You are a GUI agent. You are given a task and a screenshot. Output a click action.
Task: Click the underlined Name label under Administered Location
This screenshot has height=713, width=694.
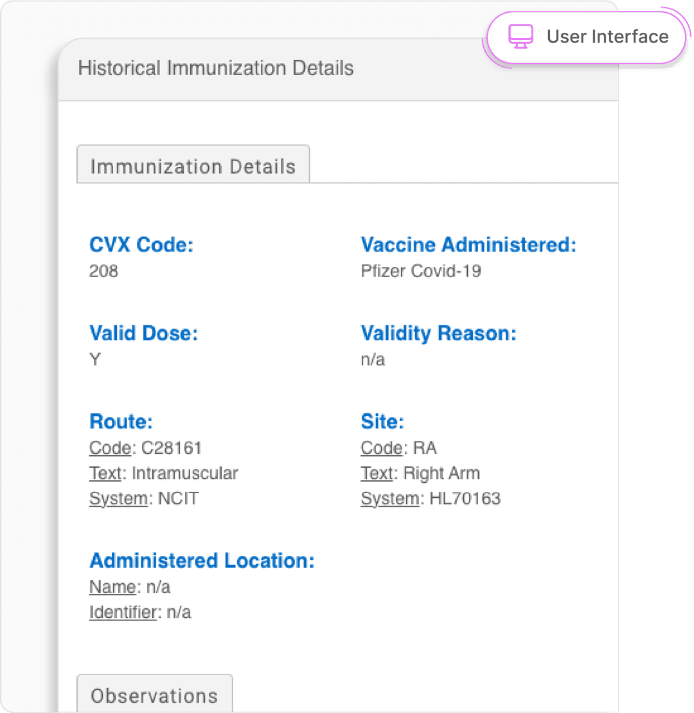(112, 587)
